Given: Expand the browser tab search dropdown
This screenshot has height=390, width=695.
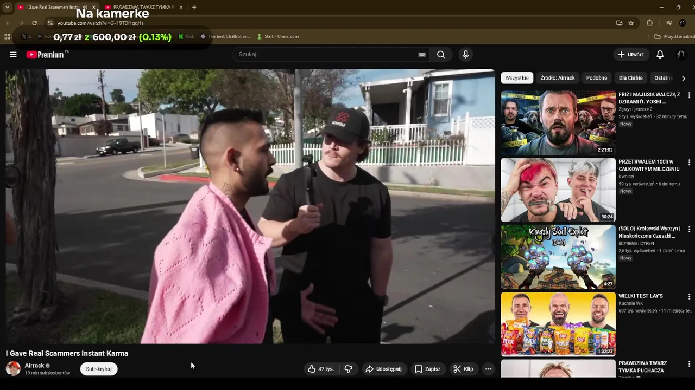Looking at the screenshot, I should click(x=7, y=7).
